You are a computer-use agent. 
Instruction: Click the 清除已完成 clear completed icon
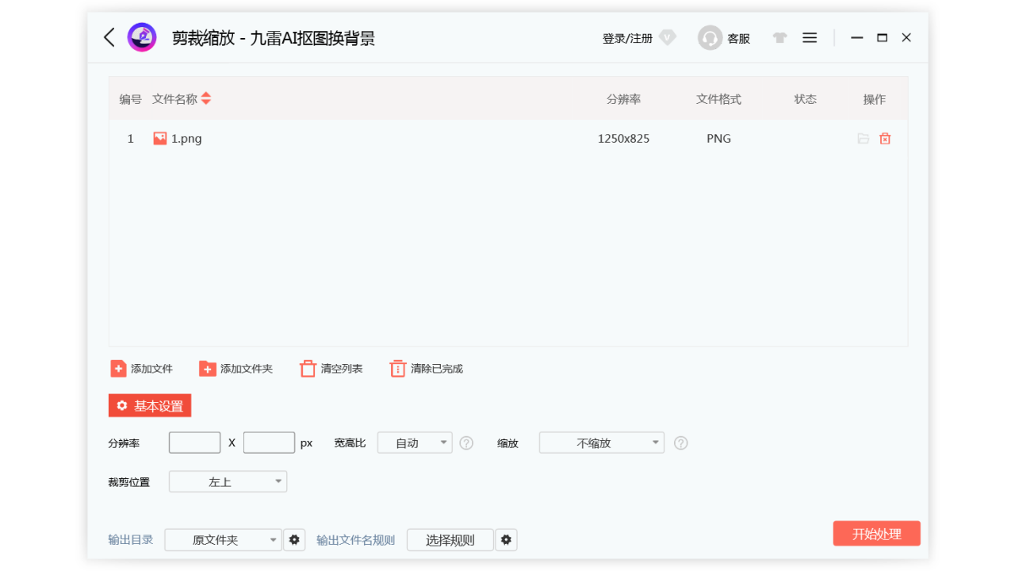click(x=397, y=368)
